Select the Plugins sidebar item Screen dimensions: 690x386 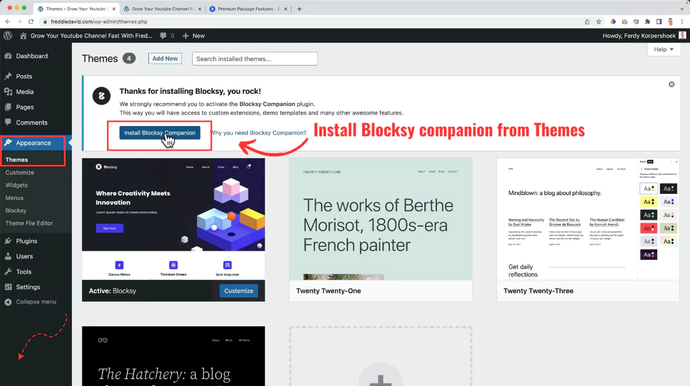coord(27,240)
